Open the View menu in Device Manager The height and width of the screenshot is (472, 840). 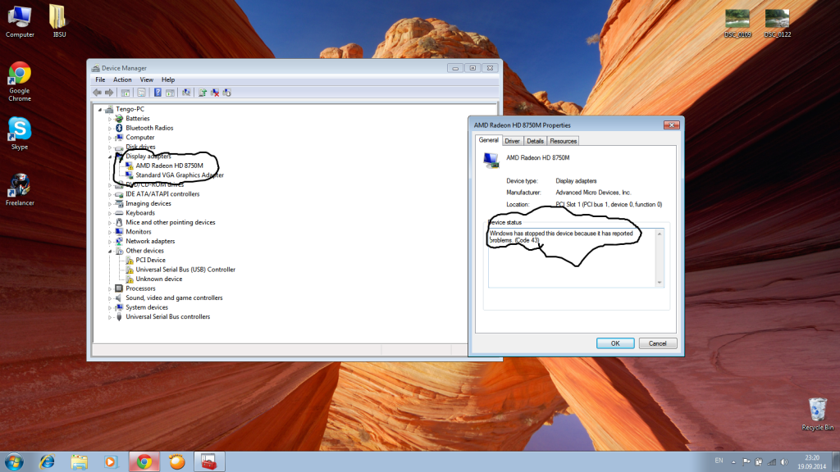[x=146, y=79]
